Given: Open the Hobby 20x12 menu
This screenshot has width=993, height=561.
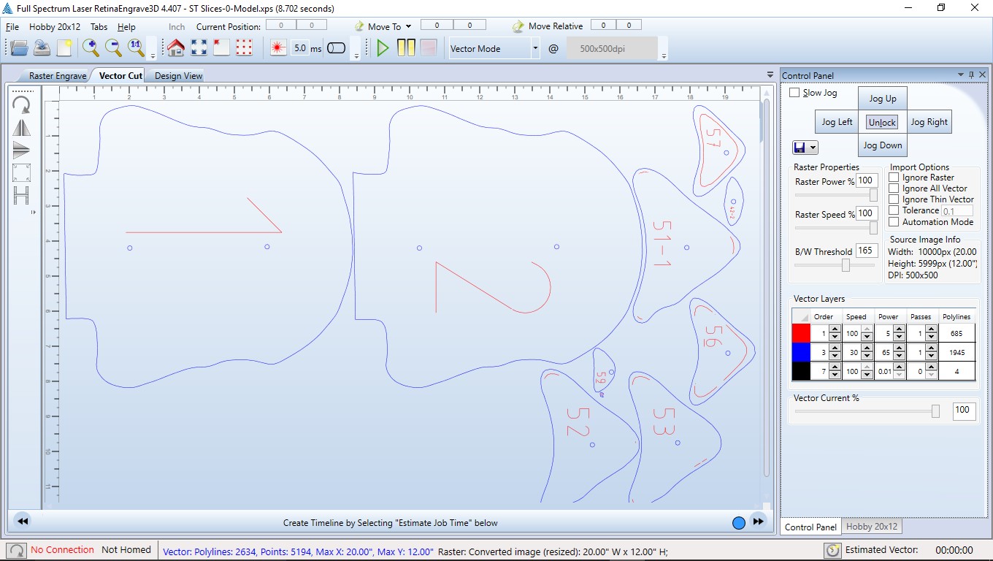Looking at the screenshot, I should point(55,26).
